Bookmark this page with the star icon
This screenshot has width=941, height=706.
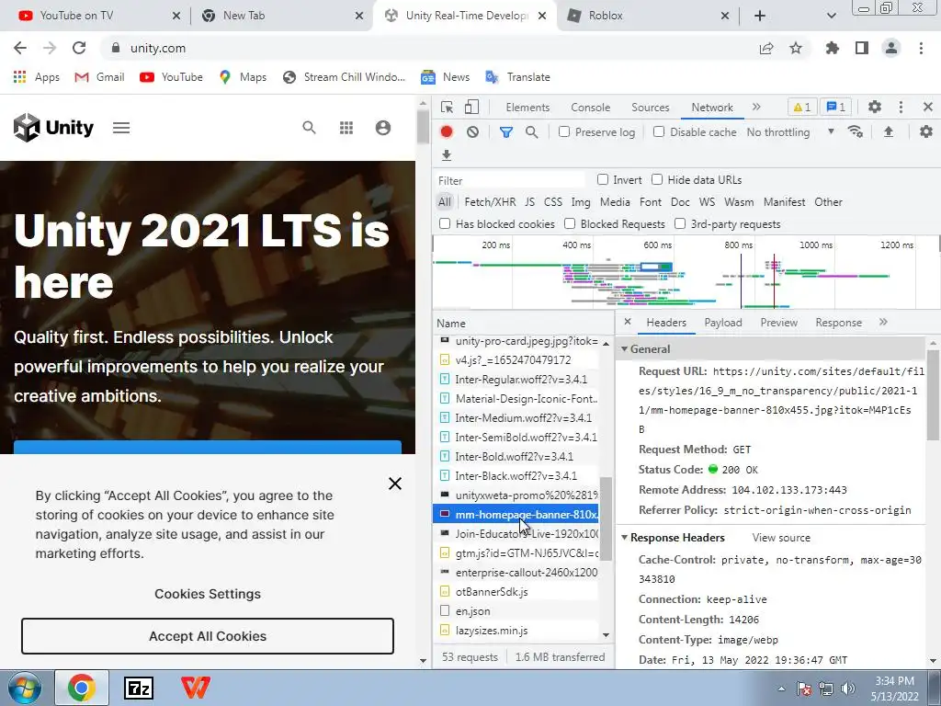tap(796, 48)
